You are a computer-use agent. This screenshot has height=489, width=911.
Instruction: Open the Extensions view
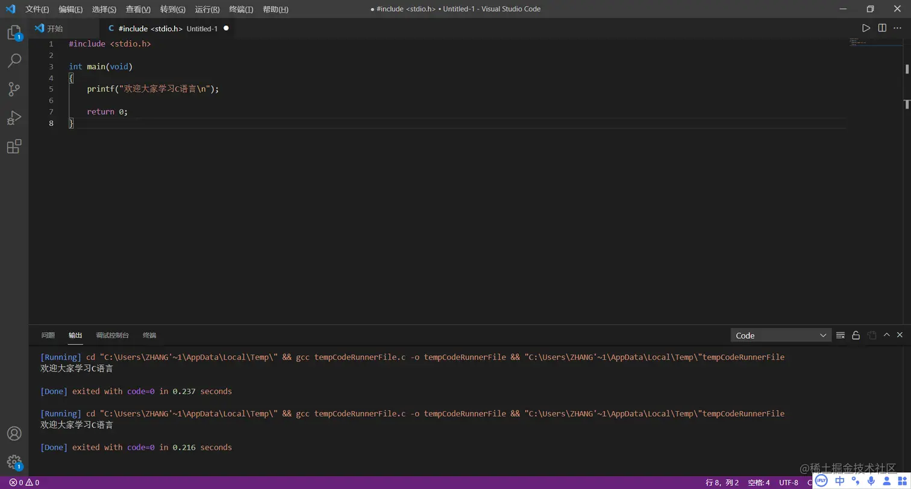pos(14,147)
